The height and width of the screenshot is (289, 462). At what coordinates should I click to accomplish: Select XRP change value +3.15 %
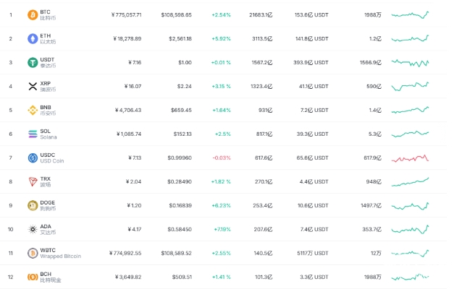coord(221,86)
